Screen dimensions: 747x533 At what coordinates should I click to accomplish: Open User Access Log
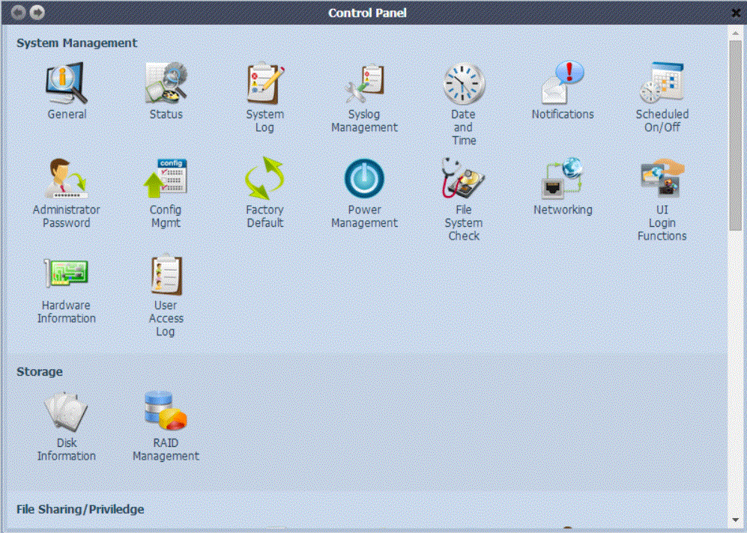166,275
